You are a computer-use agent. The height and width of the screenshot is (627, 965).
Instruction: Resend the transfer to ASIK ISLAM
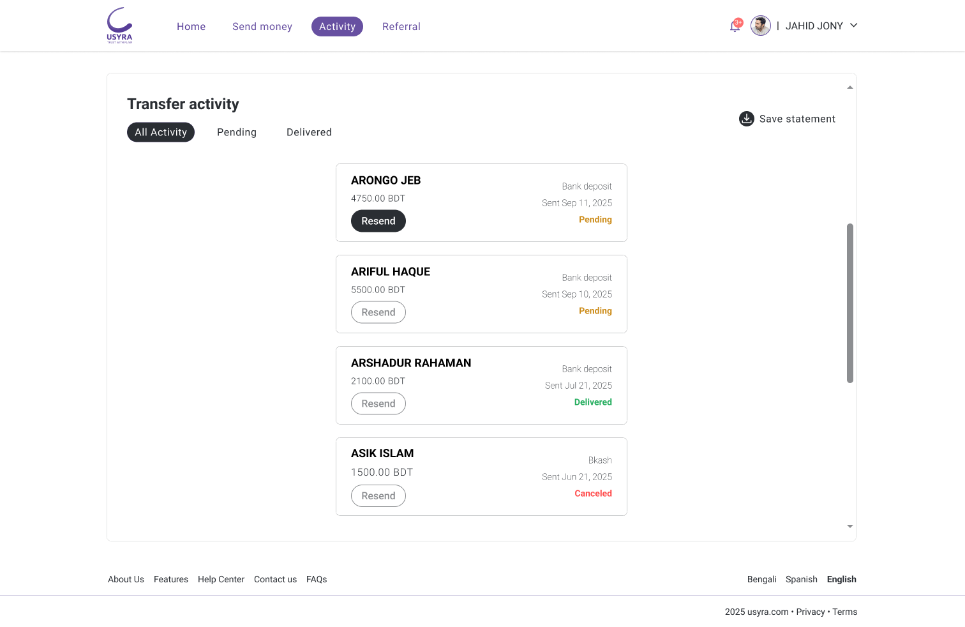pyautogui.click(x=378, y=495)
